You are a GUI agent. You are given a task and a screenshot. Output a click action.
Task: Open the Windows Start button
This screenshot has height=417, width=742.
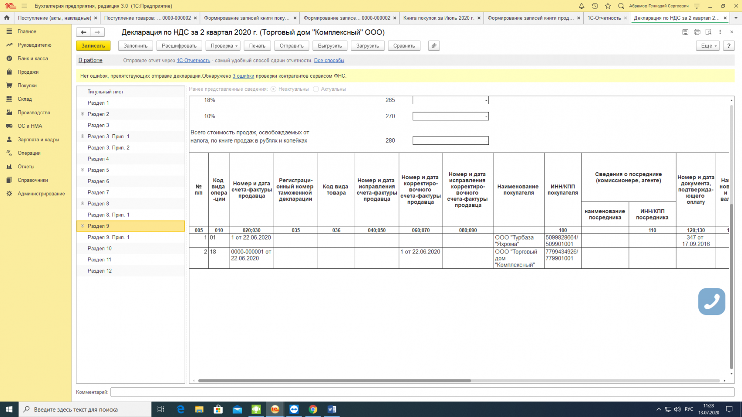(9, 409)
